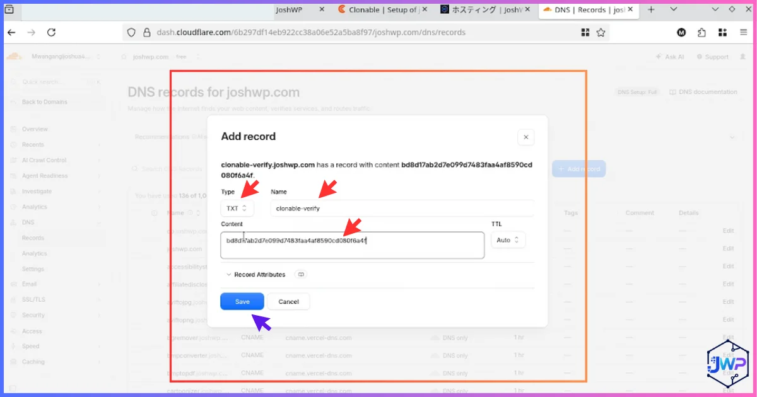Close the JoshWP browser tab
757x397 pixels.
tap(322, 10)
